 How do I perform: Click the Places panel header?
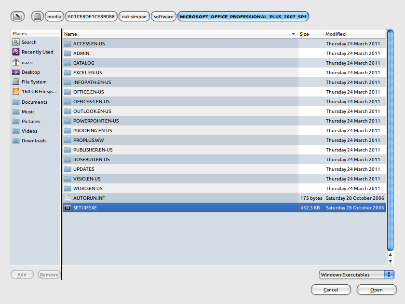[x=36, y=33]
